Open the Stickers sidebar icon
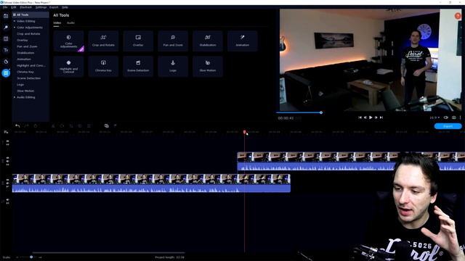Viewport: 465px width, 261px height. 6,62
